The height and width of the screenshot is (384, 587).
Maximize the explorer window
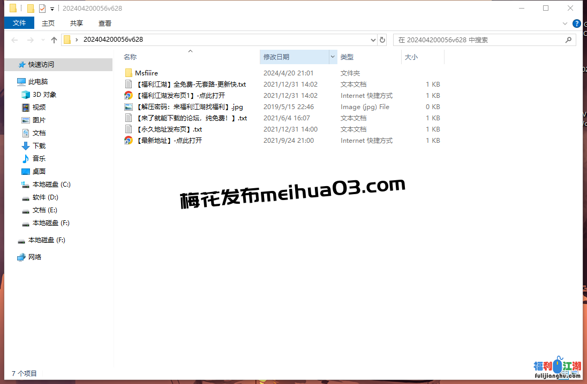(x=545, y=8)
